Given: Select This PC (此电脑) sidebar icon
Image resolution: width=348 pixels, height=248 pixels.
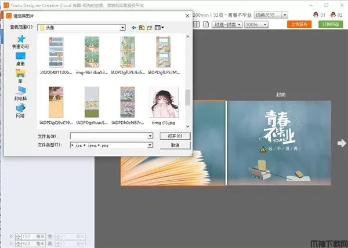Looking at the screenshot, I should [x=20, y=93].
